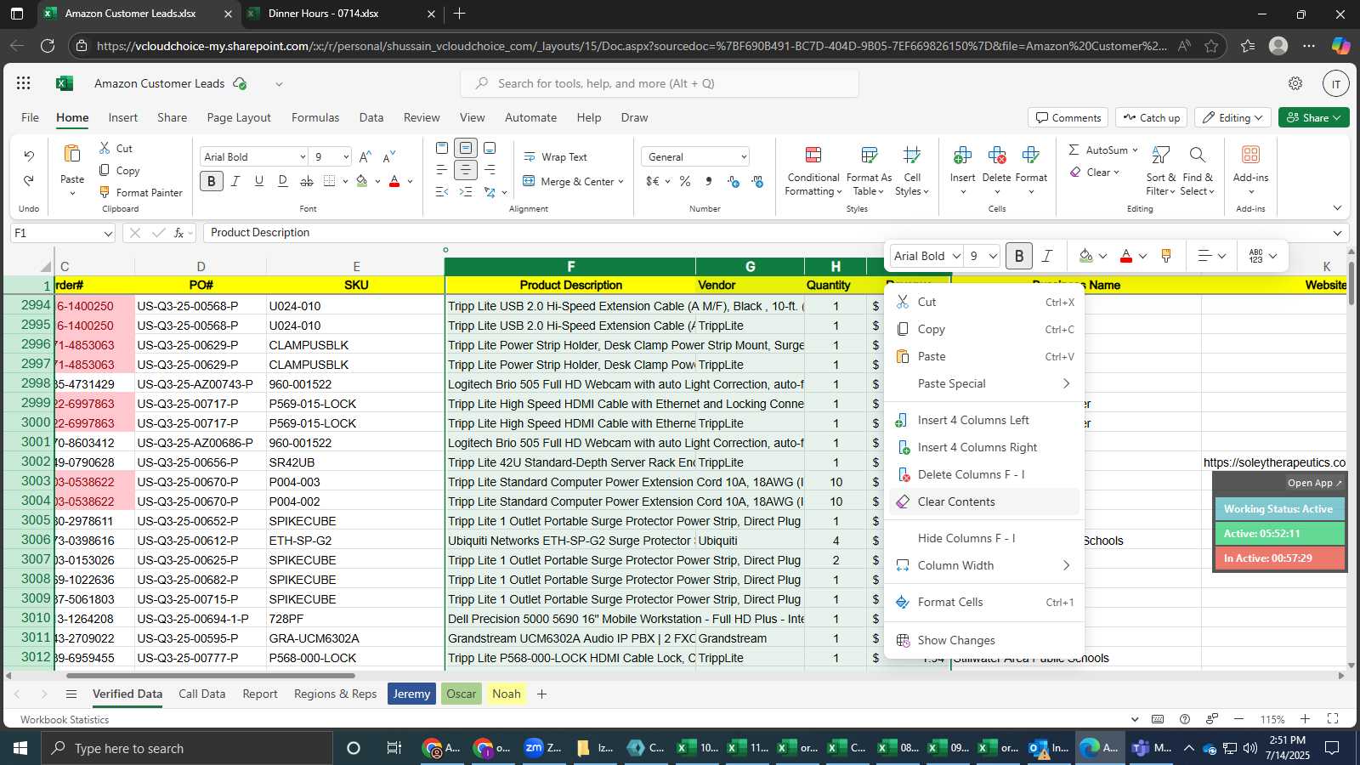Image resolution: width=1360 pixels, height=765 pixels.
Task: Select Delete Columns F - I
Action: point(984,474)
